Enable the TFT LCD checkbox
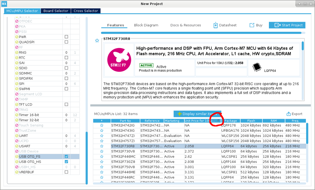Image resolution: width=315 pixels, height=190 pixels. [66, 104]
